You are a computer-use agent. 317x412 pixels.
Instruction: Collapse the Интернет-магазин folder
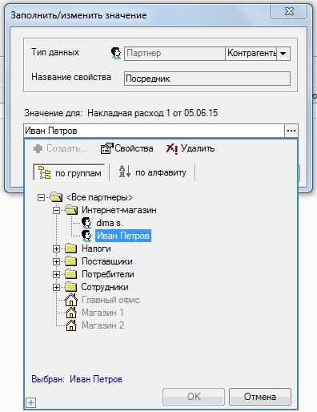click(56, 210)
